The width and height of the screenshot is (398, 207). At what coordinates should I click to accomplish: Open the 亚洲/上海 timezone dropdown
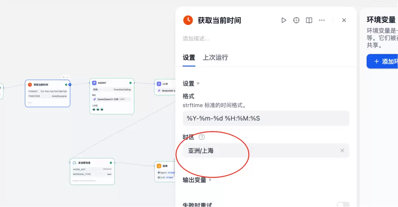[x=266, y=151]
